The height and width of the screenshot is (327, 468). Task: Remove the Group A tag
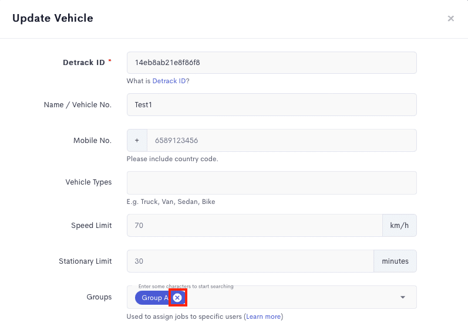(177, 298)
